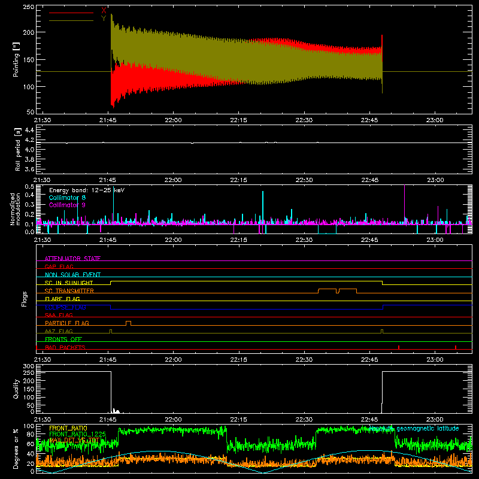Click the PARTICLE_FLAG raised pulse

[x=129, y=323]
